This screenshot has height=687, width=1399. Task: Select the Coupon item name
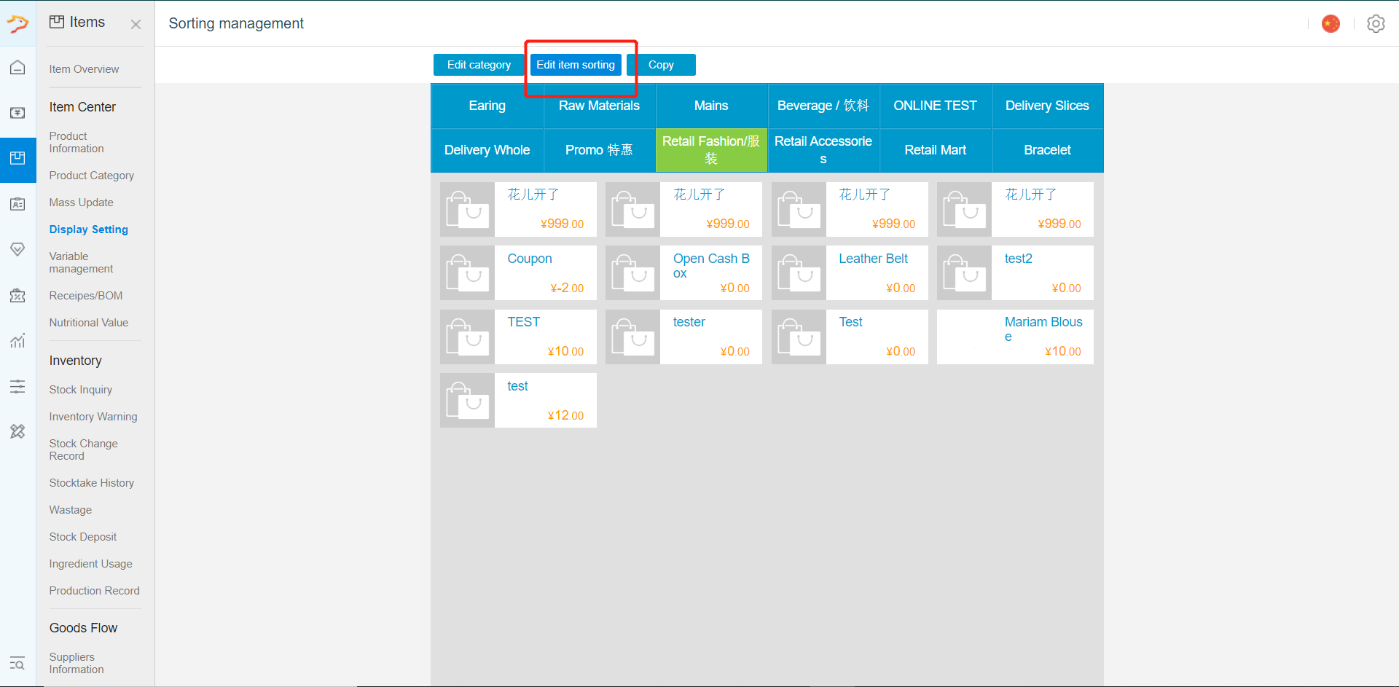pyautogui.click(x=530, y=259)
